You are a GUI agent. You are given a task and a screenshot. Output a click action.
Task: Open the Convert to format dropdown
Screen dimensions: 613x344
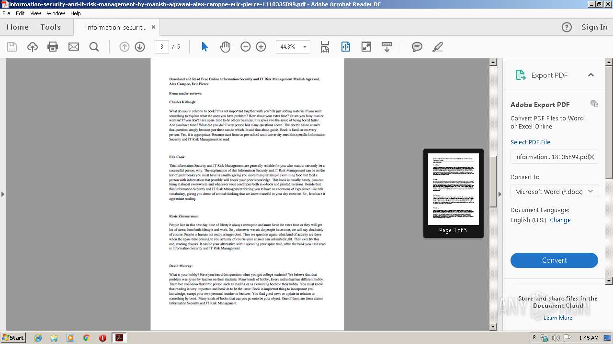554,192
